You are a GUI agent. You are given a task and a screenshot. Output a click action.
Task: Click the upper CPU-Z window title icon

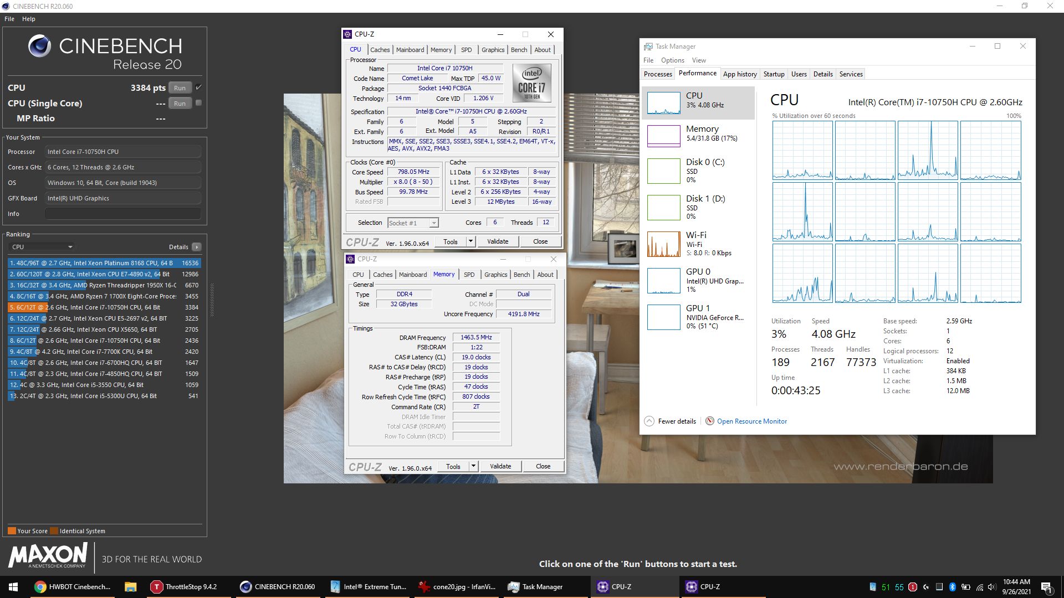pyautogui.click(x=347, y=34)
